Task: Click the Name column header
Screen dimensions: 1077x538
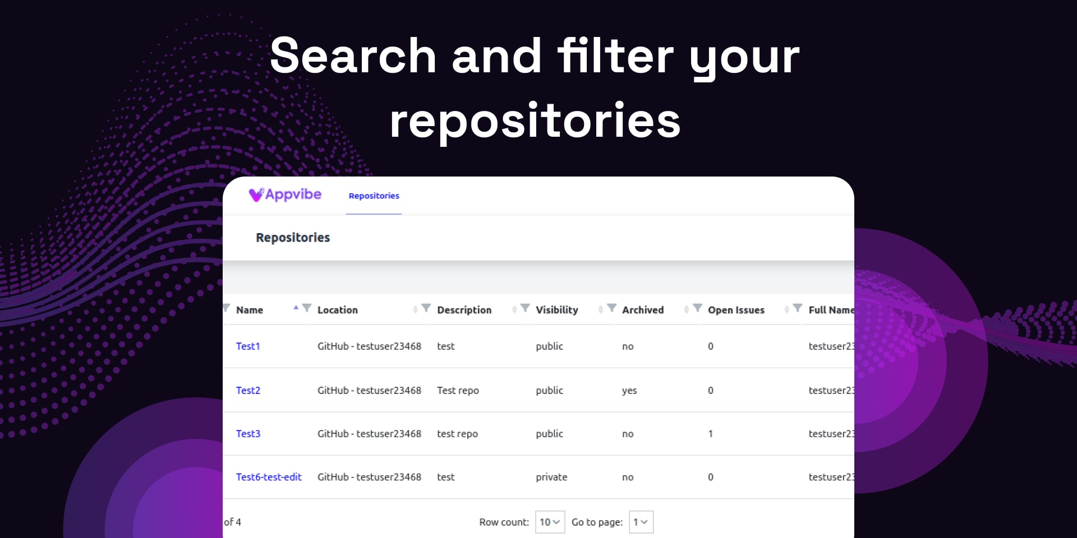Action: click(x=250, y=310)
